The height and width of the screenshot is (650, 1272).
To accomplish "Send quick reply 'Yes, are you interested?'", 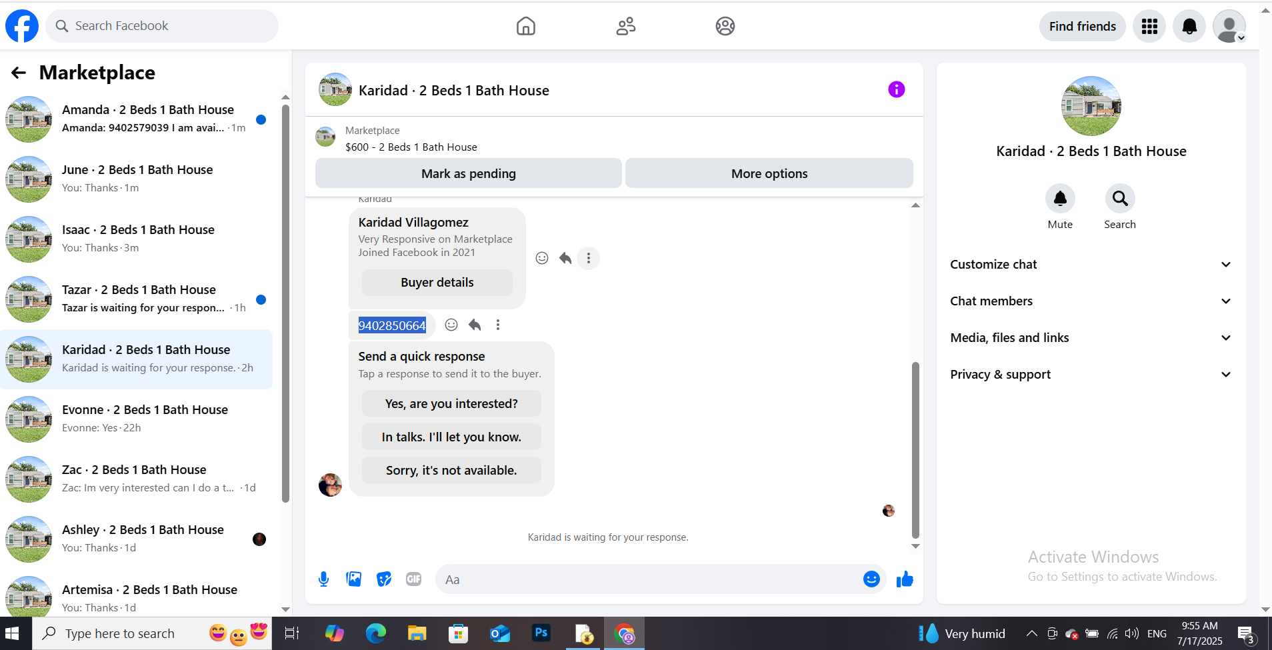I will pyautogui.click(x=451, y=404).
